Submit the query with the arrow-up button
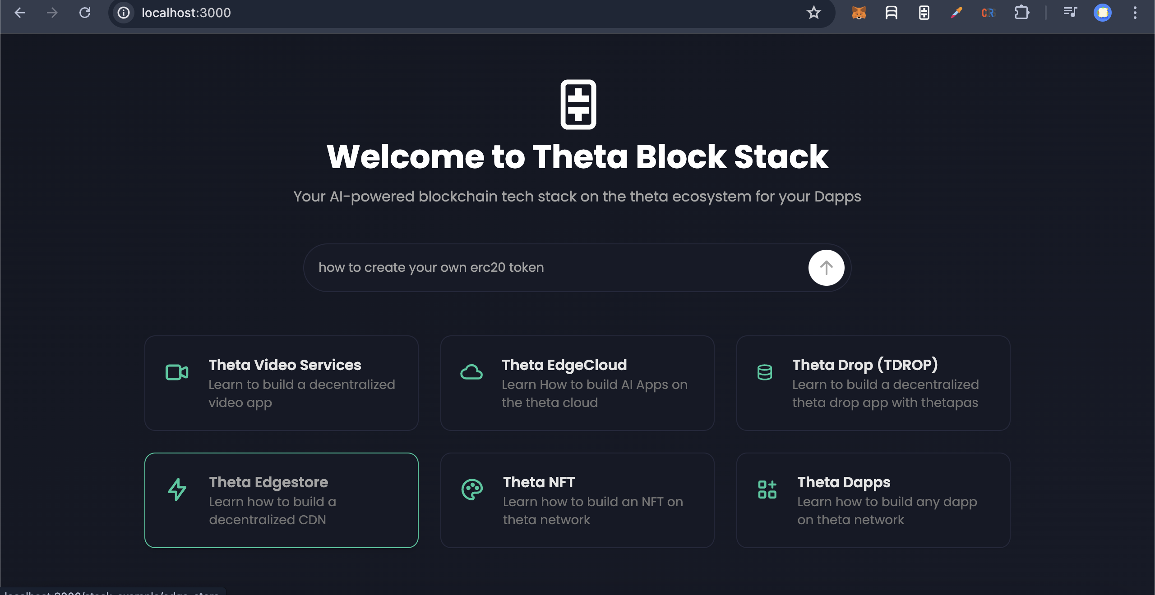This screenshot has width=1155, height=595. coord(826,268)
